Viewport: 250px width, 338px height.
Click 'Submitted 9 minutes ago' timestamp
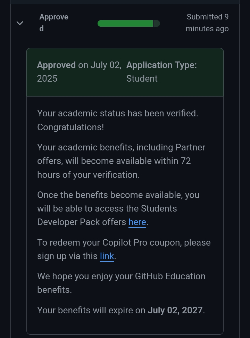(x=207, y=23)
